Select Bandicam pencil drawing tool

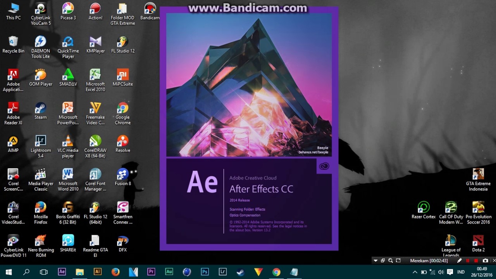coord(460,261)
